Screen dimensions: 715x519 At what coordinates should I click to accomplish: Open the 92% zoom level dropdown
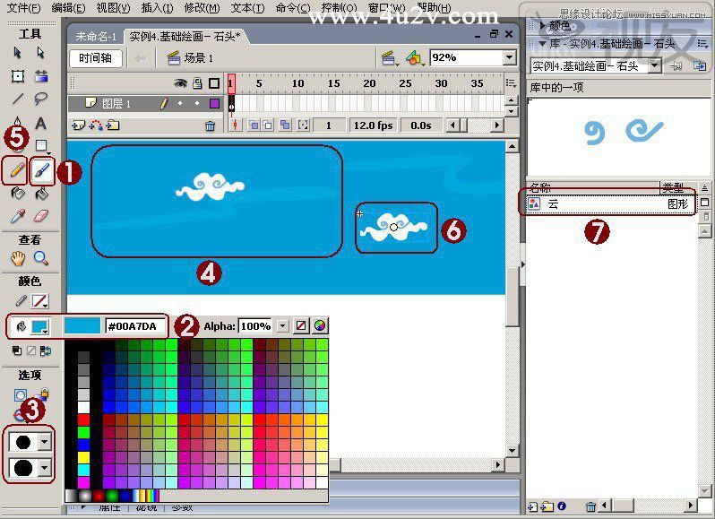(509, 57)
